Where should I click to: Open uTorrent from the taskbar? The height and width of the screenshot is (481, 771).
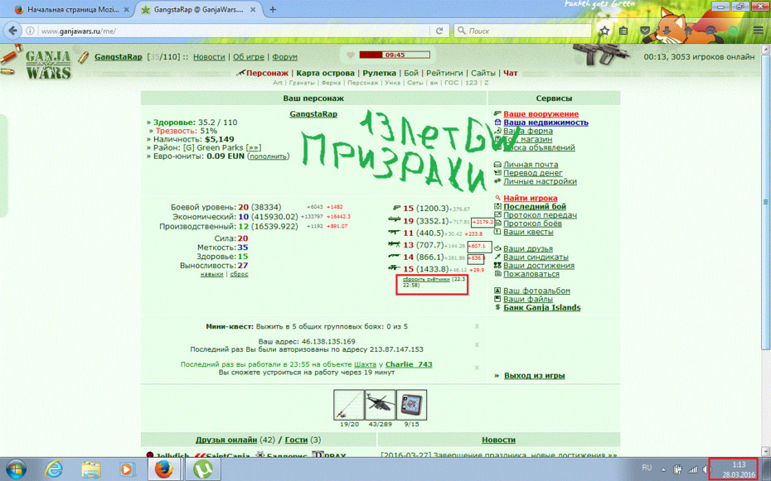click(201, 469)
